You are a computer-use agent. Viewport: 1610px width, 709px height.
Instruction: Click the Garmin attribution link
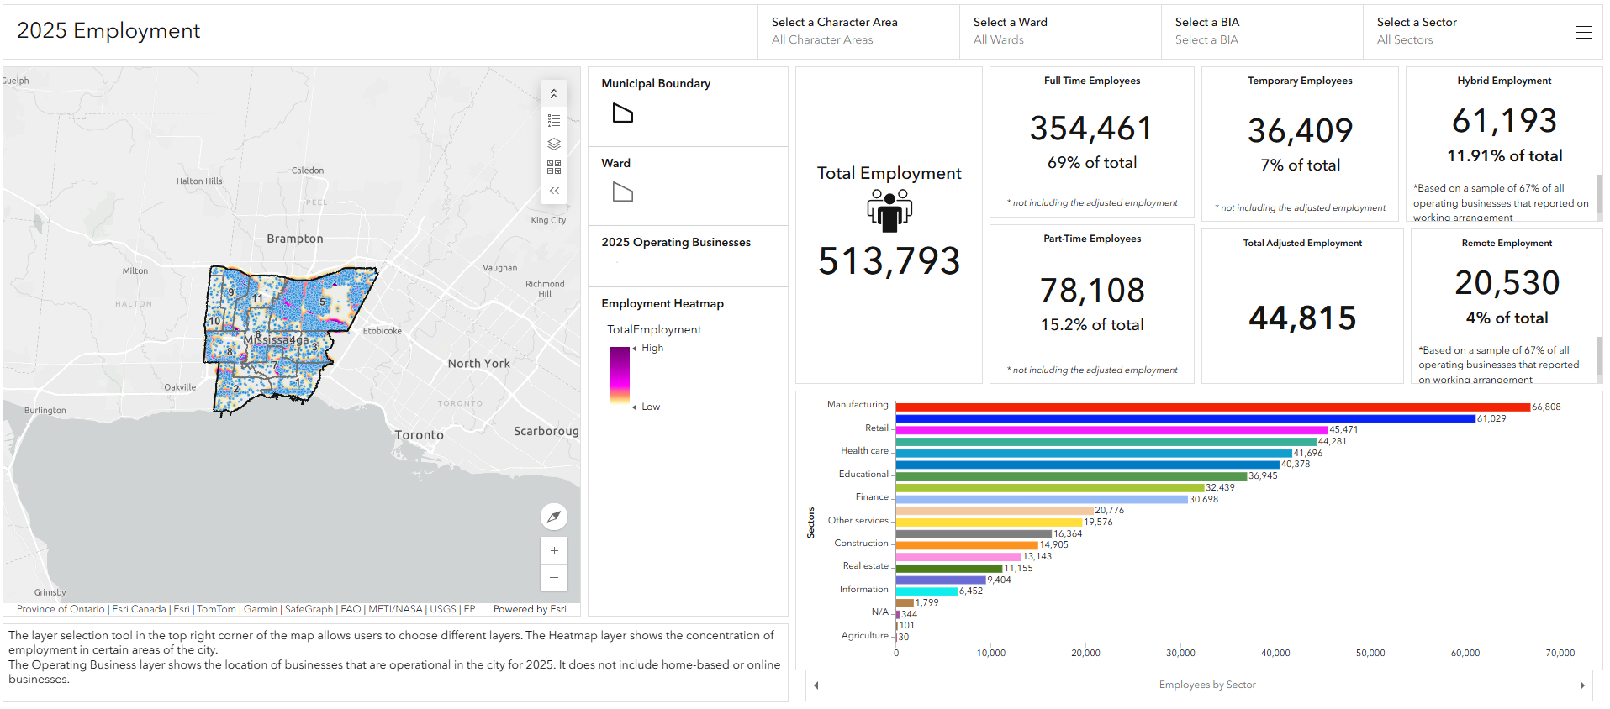click(x=261, y=609)
